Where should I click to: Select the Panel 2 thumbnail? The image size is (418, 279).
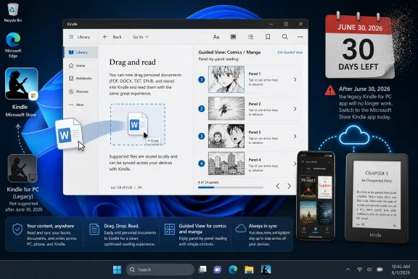click(x=226, y=108)
